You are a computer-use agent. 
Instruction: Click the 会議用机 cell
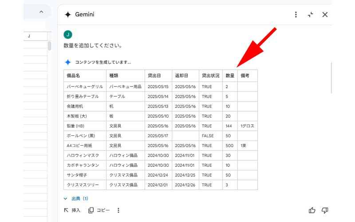(x=85, y=106)
